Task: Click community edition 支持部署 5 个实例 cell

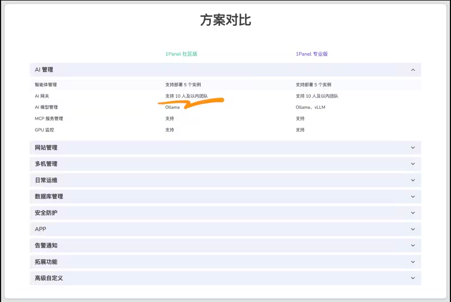Action: coord(183,85)
